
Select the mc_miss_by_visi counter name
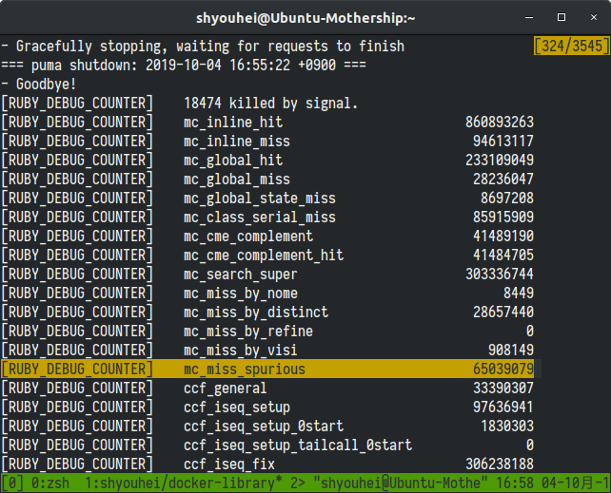click(241, 351)
